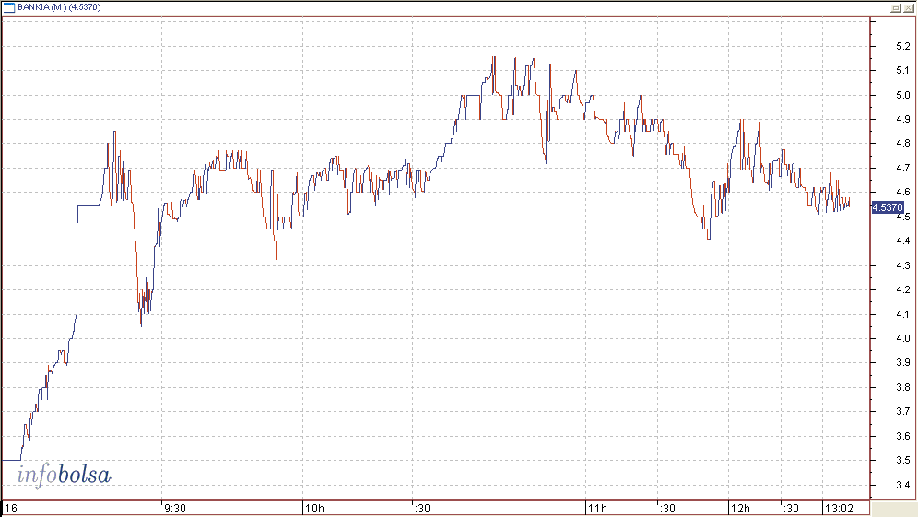The width and height of the screenshot is (918, 517).
Task: Click the 5.2 price axis label
Action: (x=902, y=46)
